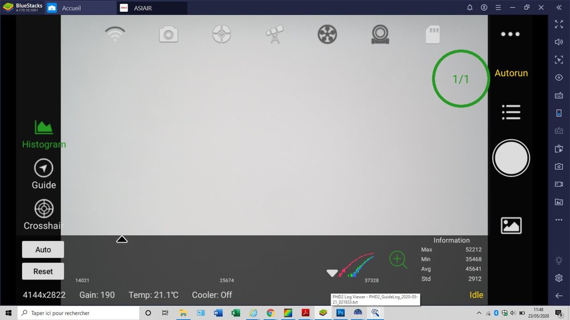Switch to the Accueil tab
The width and height of the screenshot is (570, 320).
tap(80, 7)
